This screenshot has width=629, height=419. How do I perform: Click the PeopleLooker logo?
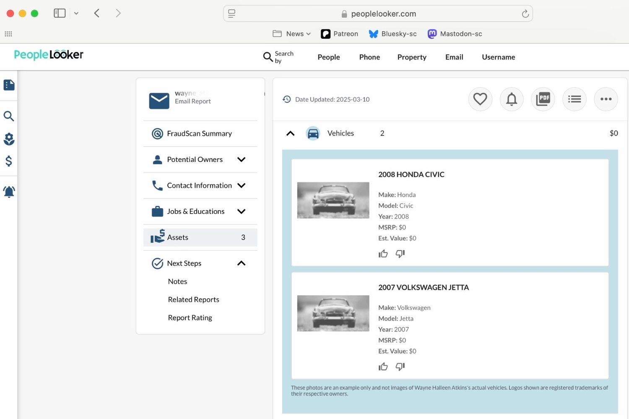tap(49, 55)
